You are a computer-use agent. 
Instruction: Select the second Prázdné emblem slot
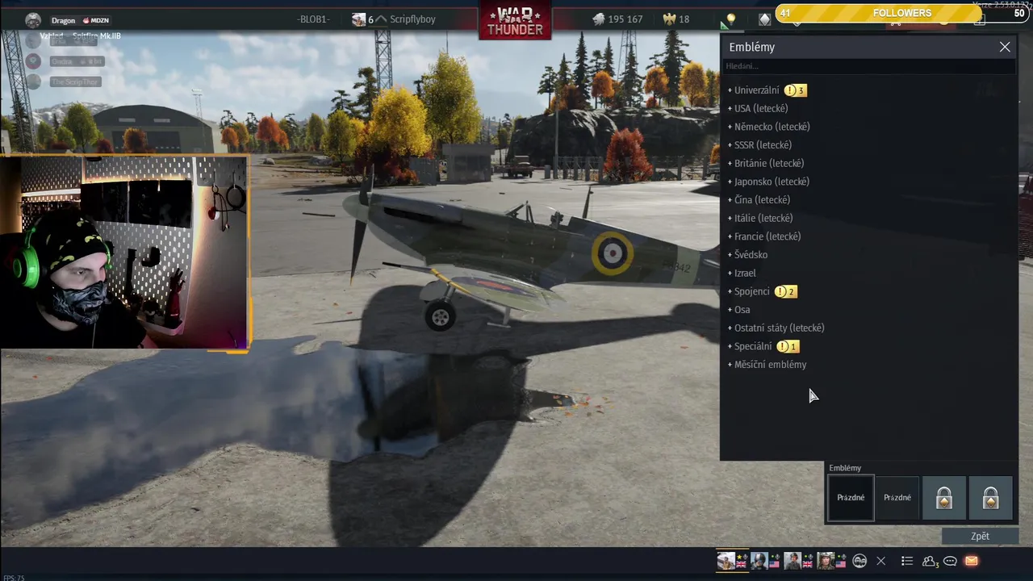click(x=897, y=498)
